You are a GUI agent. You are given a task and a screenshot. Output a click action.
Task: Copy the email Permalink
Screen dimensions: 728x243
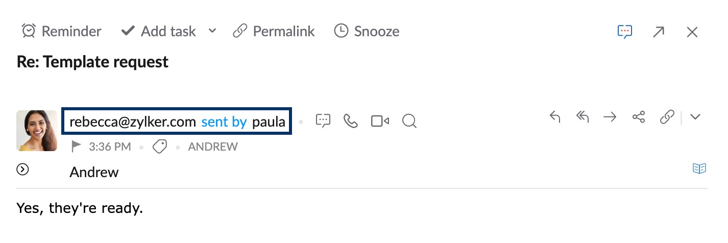[x=274, y=32]
